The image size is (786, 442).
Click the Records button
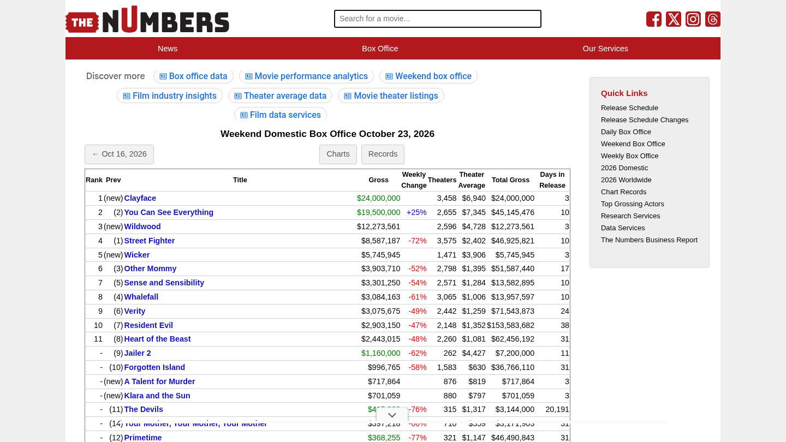(x=383, y=154)
